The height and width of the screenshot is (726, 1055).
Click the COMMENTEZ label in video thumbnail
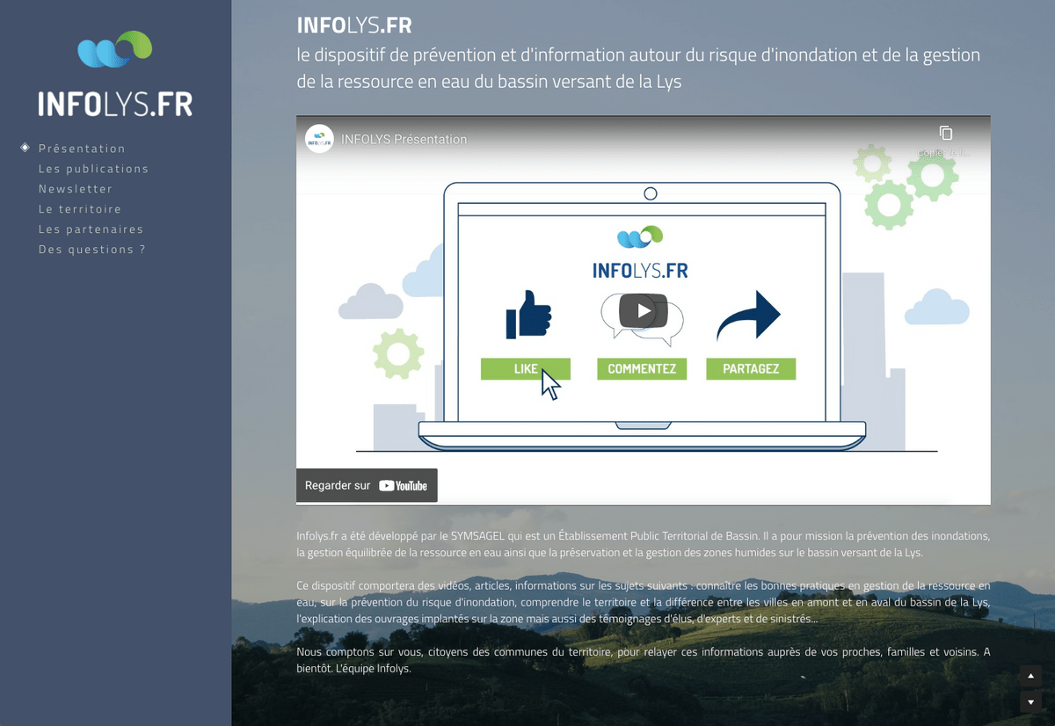pyautogui.click(x=642, y=369)
